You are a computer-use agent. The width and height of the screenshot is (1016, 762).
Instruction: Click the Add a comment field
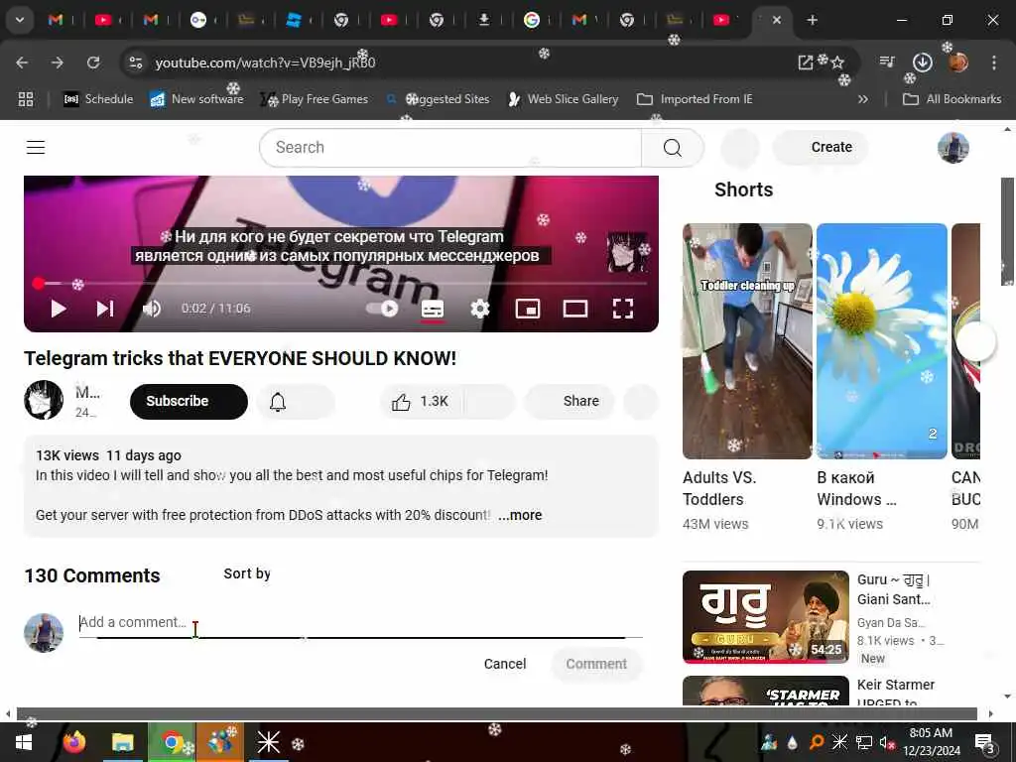point(360,623)
